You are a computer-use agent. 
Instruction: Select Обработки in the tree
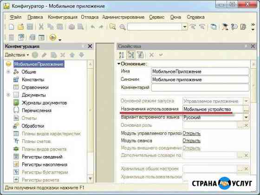click(33, 126)
